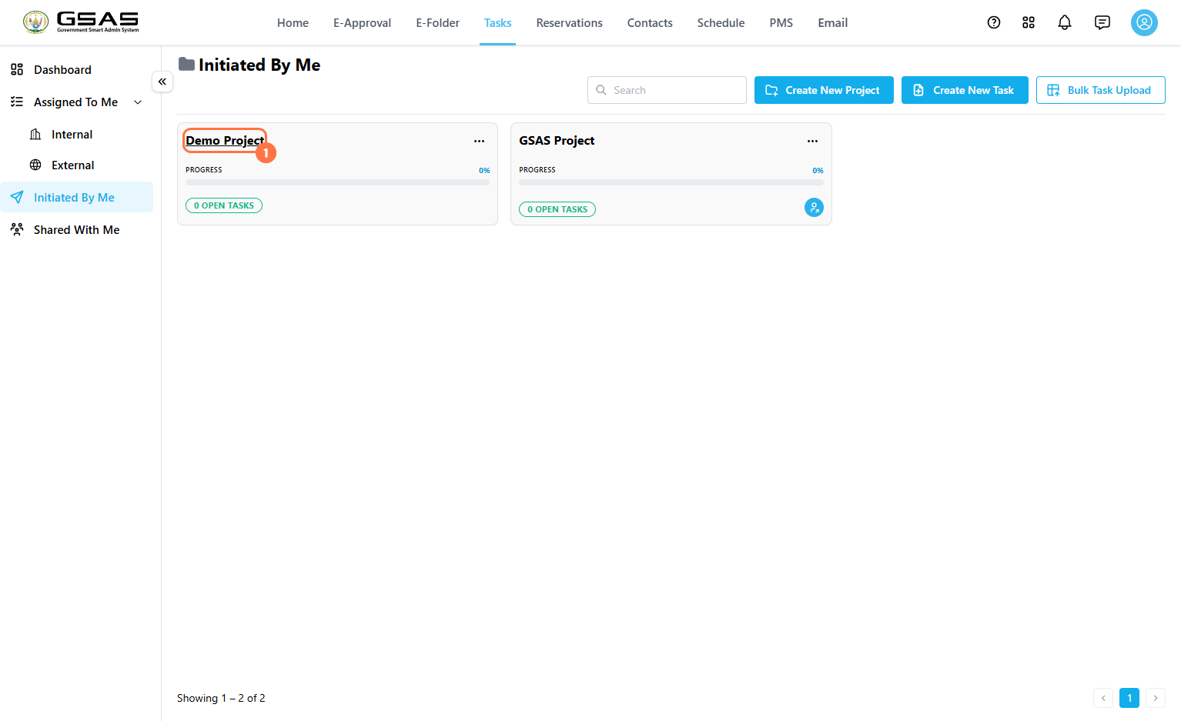Click the 0 Open Tasks badge on Demo Project
This screenshot has width=1181, height=721.
(x=224, y=205)
